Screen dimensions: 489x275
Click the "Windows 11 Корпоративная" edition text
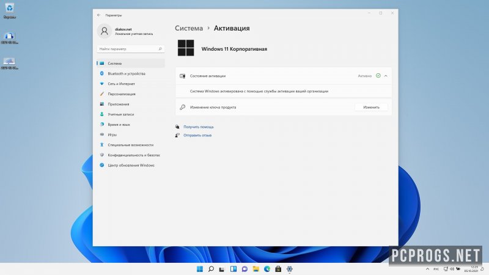(234, 49)
